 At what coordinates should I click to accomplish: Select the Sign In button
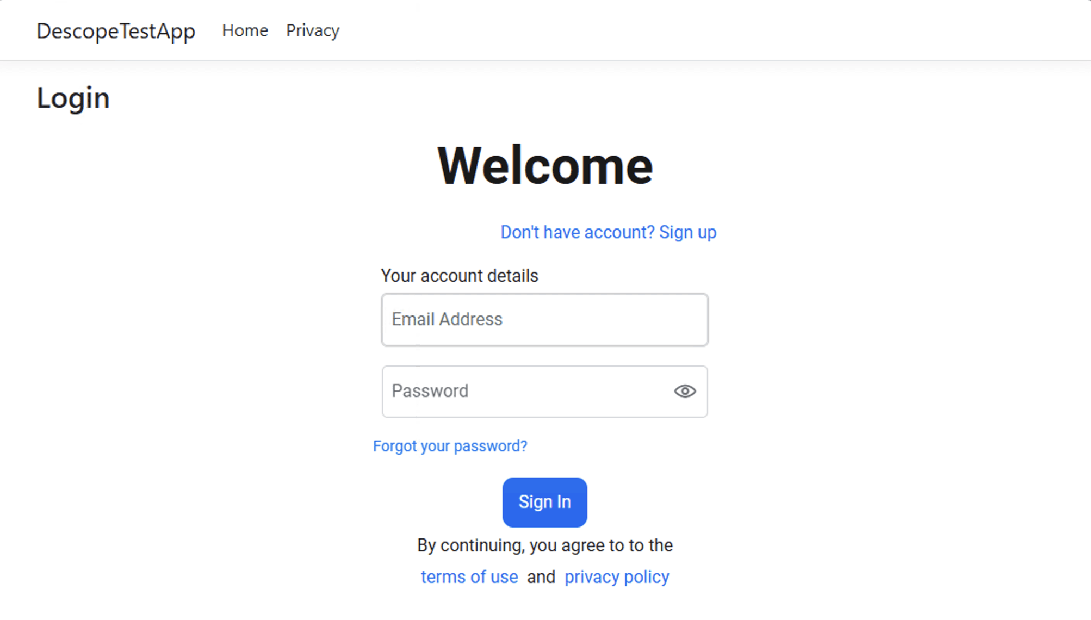(544, 501)
